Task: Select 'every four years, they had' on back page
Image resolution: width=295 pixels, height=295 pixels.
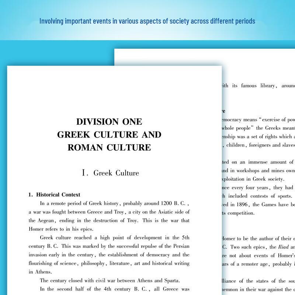Action: 263,188
